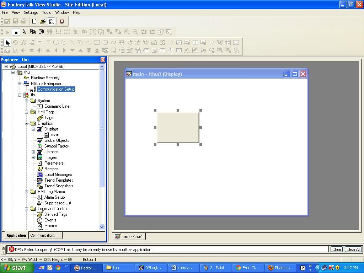Open the Settings menu
Image resolution: width=364 pixels, height=273 pixels.
click(31, 12)
